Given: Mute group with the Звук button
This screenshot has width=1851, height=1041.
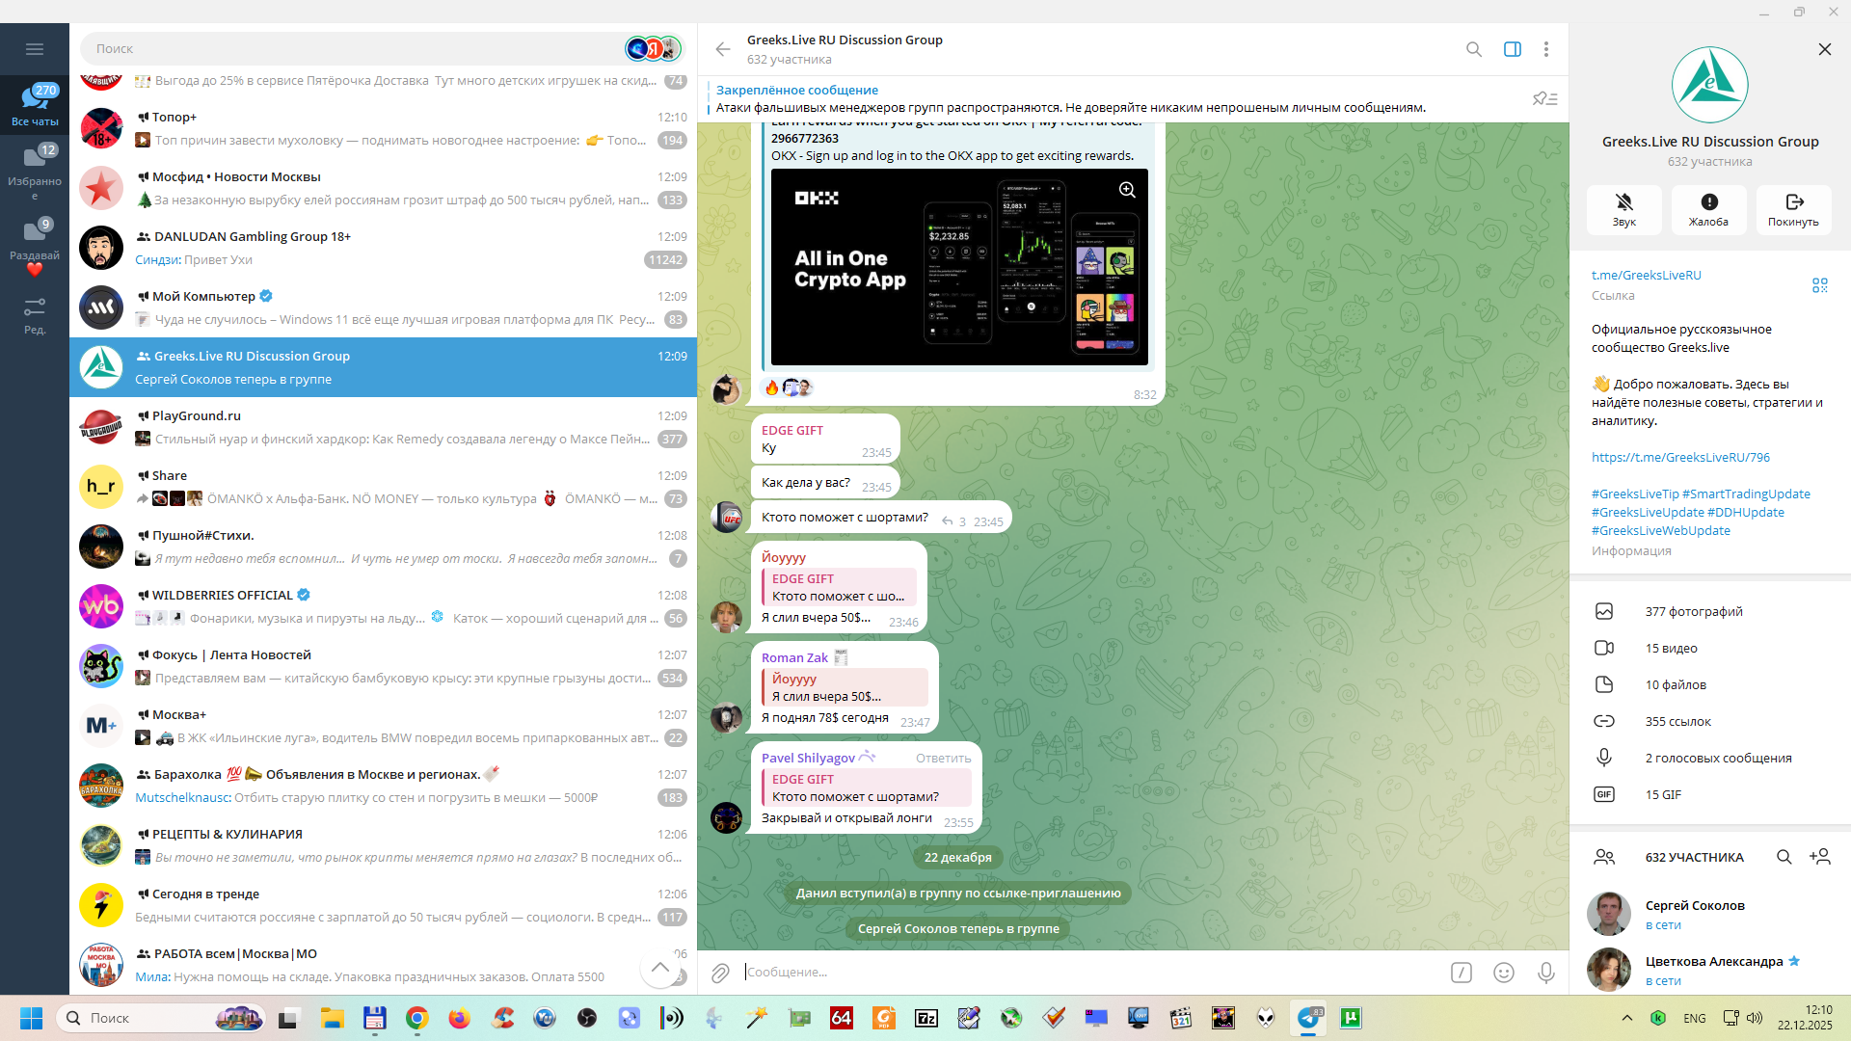Looking at the screenshot, I should click(x=1623, y=208).
